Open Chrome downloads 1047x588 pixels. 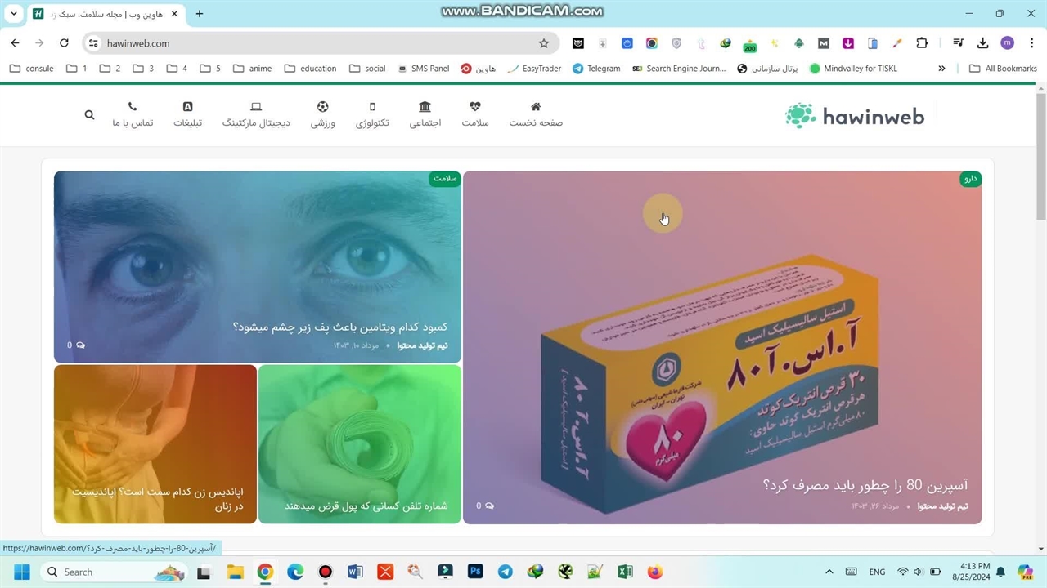(x=982, y=43)
